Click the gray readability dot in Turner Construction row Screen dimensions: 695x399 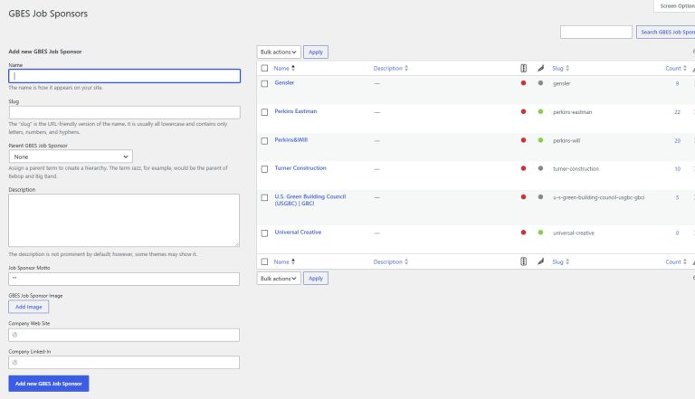pos(540,168)
